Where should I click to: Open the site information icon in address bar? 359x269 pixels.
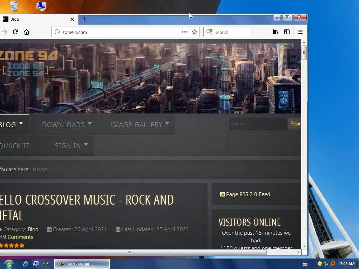(57, 32)
